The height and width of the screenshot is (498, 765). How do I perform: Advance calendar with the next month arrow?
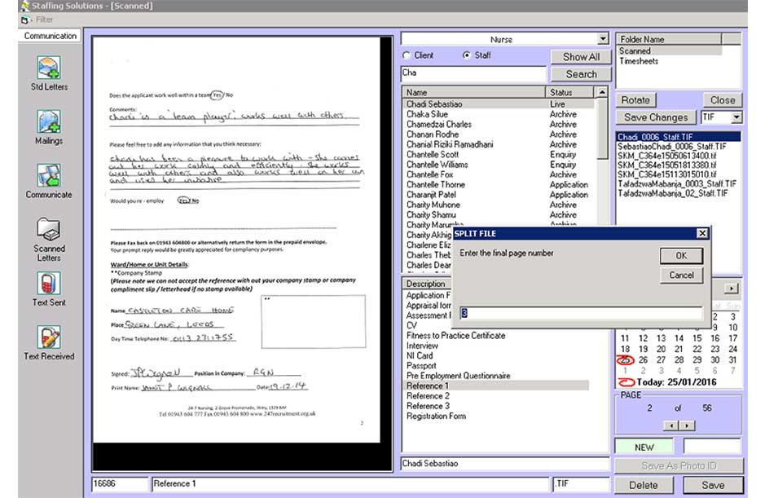(x=732, y=289)
